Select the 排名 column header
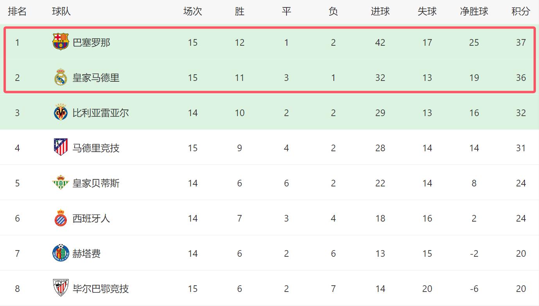The image size is (539, 306). 17,11
